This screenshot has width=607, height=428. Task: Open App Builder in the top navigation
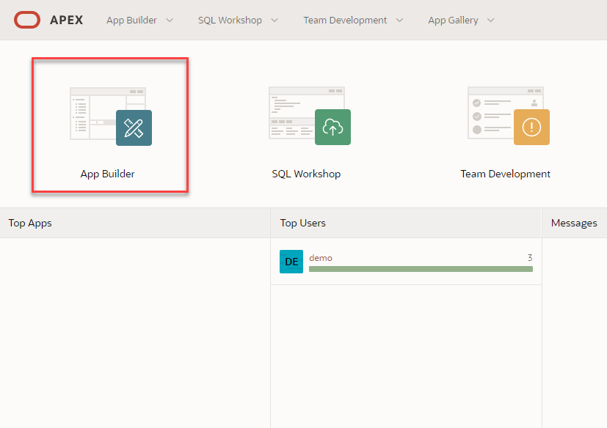131,20
